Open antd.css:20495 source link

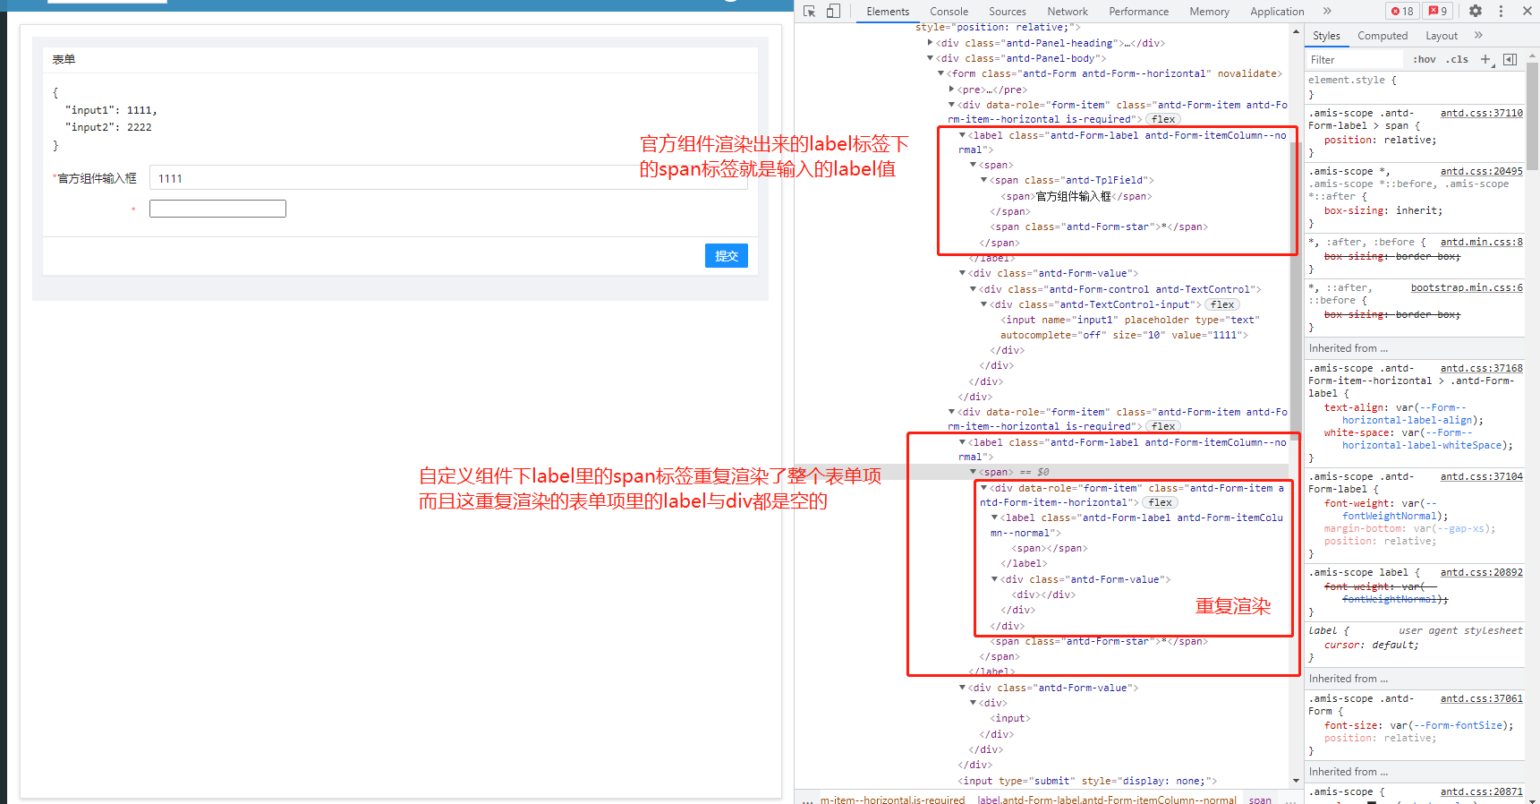pyautogui.click(x=1481, y=171)
